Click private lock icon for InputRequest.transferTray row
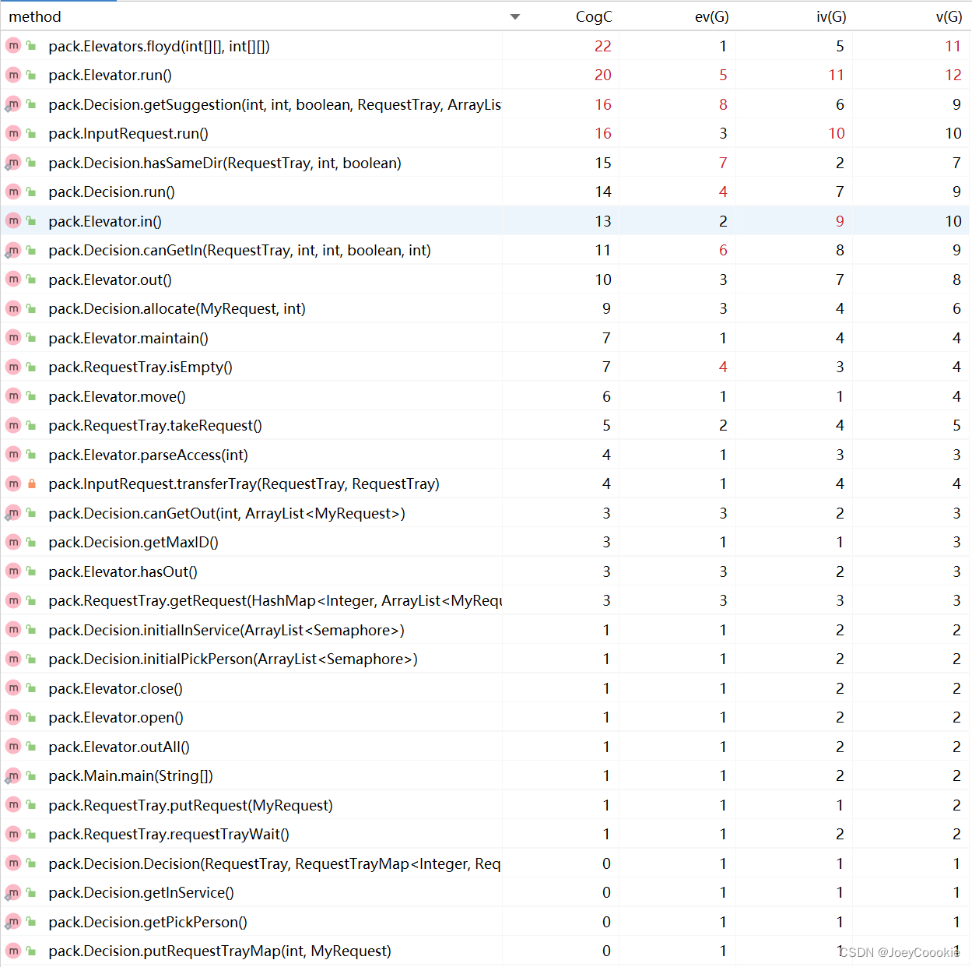 (x=31, y=483)
